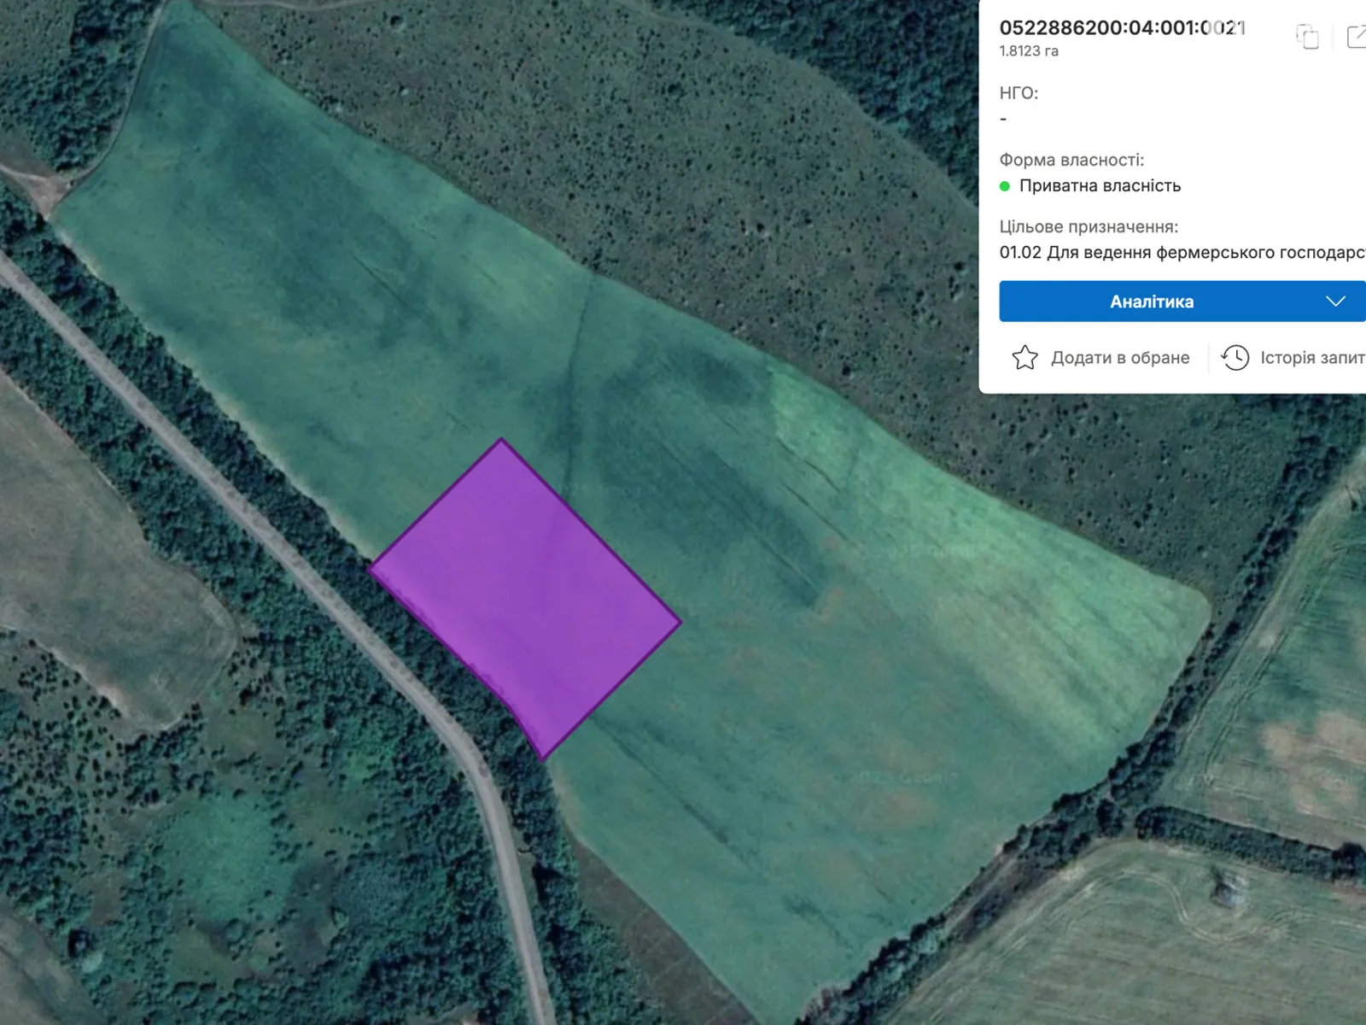Select cadastral number 0522886200:04:001:0021
Screen dimensions: 1366x1025
(1122, 28)
